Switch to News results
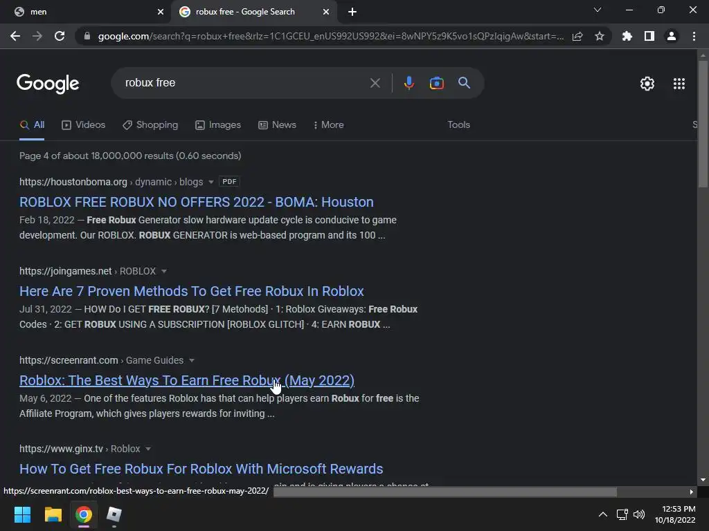The image size is (709, 531). point(277,125)
